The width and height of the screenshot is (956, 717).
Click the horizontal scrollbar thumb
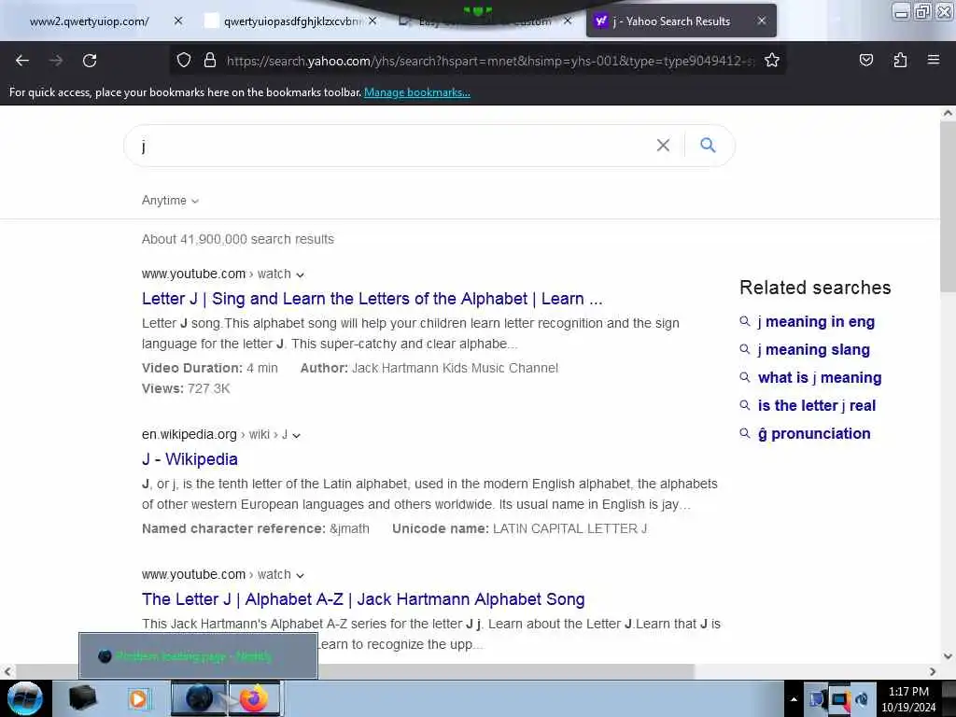pyautogui.click(x=354, y=671)
